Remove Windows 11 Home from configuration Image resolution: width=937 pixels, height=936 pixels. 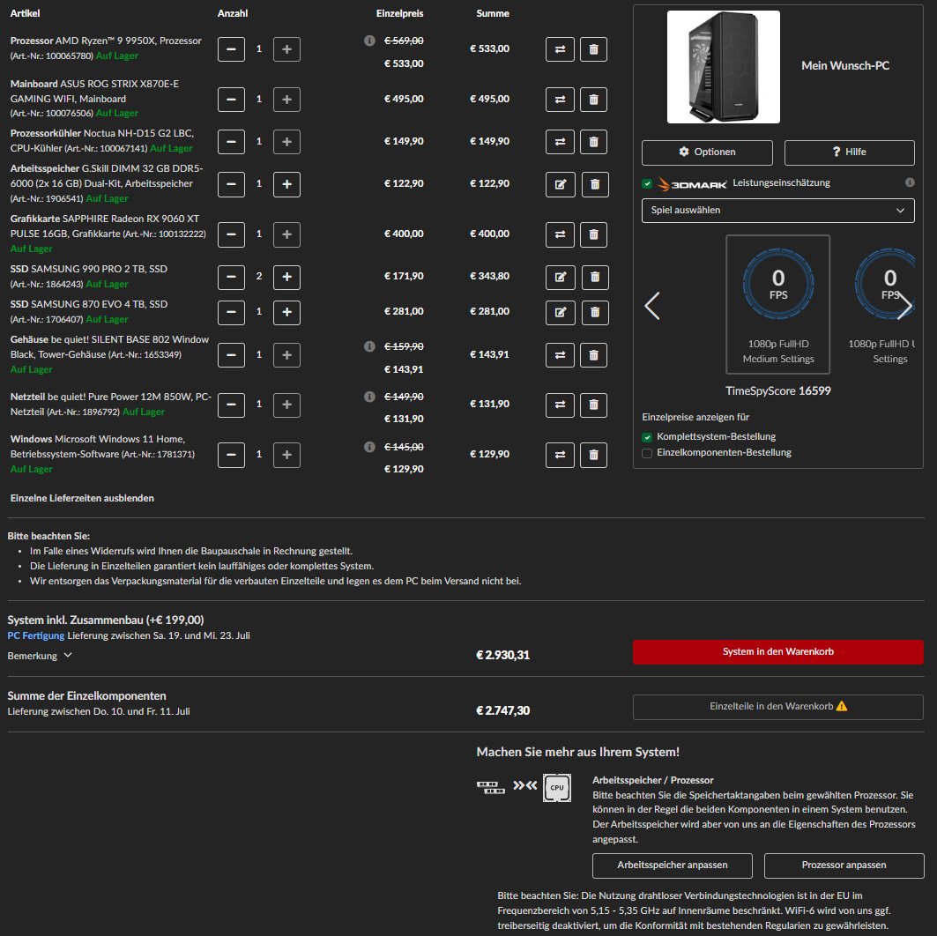click(593, 455)
